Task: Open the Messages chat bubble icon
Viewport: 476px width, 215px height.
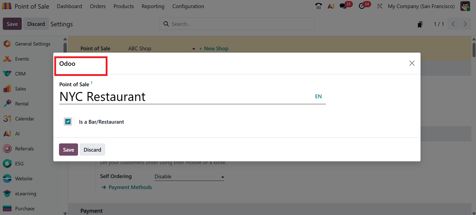Action: (343, 6)
